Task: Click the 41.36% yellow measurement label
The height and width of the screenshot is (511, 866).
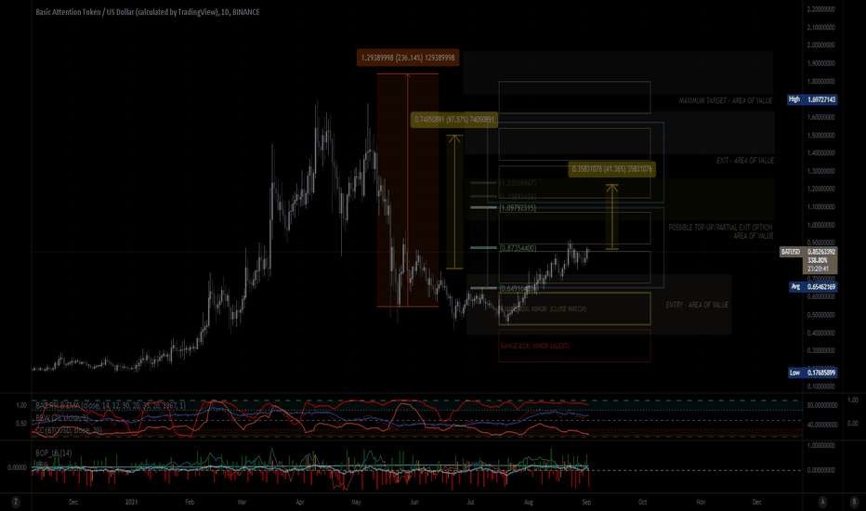Action: 612,169
